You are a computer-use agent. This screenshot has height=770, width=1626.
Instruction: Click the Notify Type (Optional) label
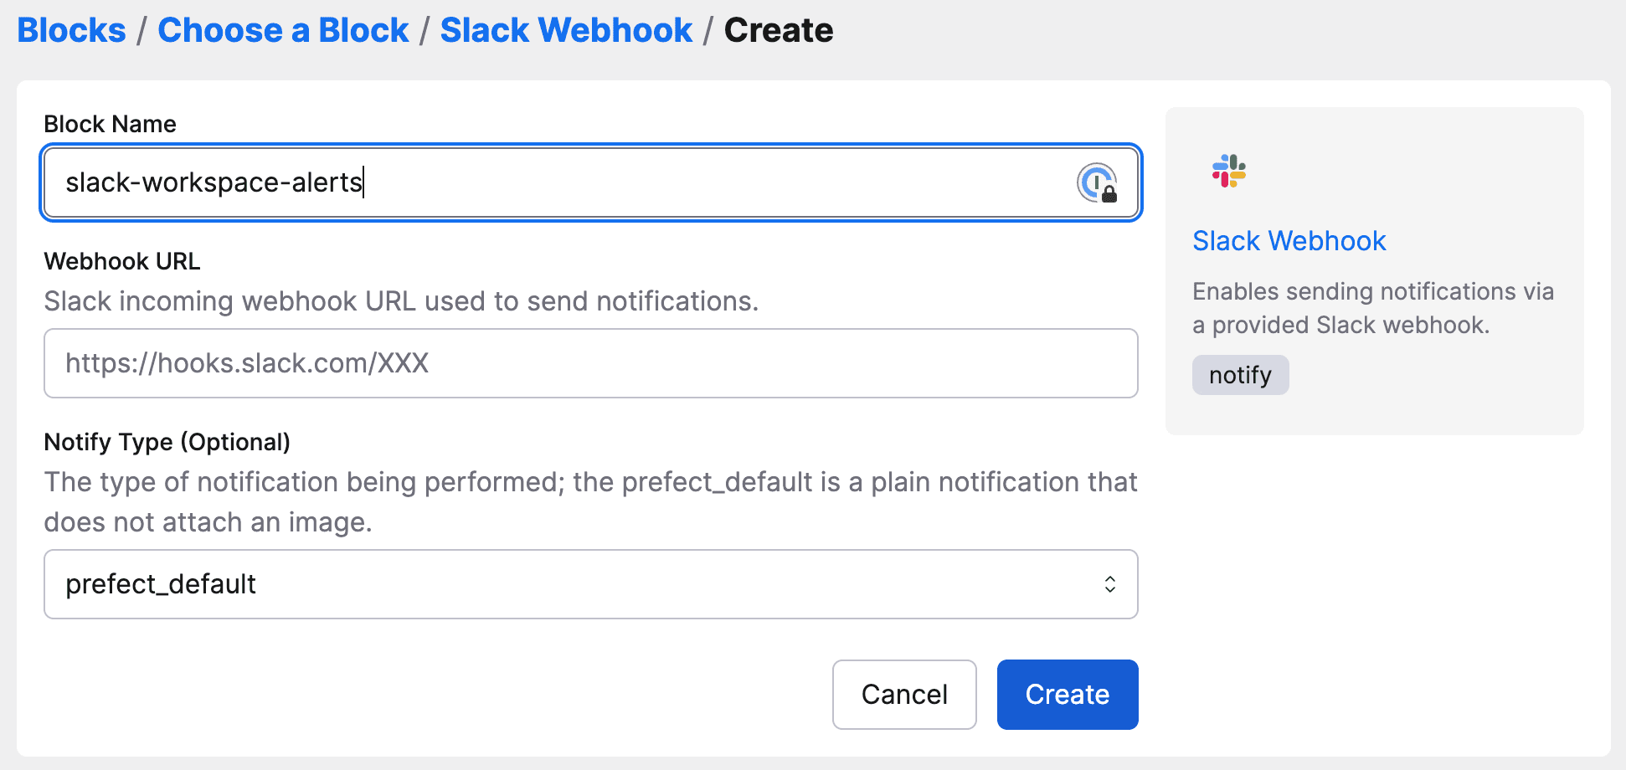[167, 442]
